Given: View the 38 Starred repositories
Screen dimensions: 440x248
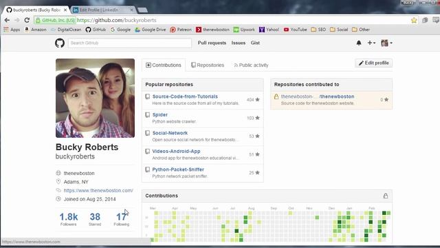Looking at the screenshot, I should pos(95,219).
